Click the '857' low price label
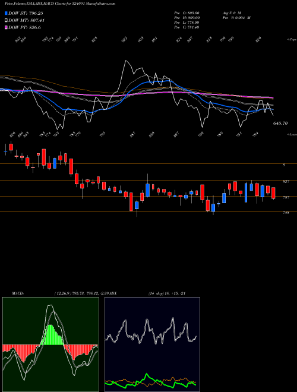297x392 pixels. click(133, 134)
